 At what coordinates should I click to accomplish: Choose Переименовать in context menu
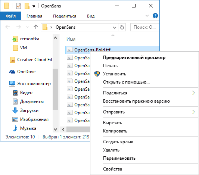pyautogui.click(x=119, y=158)
